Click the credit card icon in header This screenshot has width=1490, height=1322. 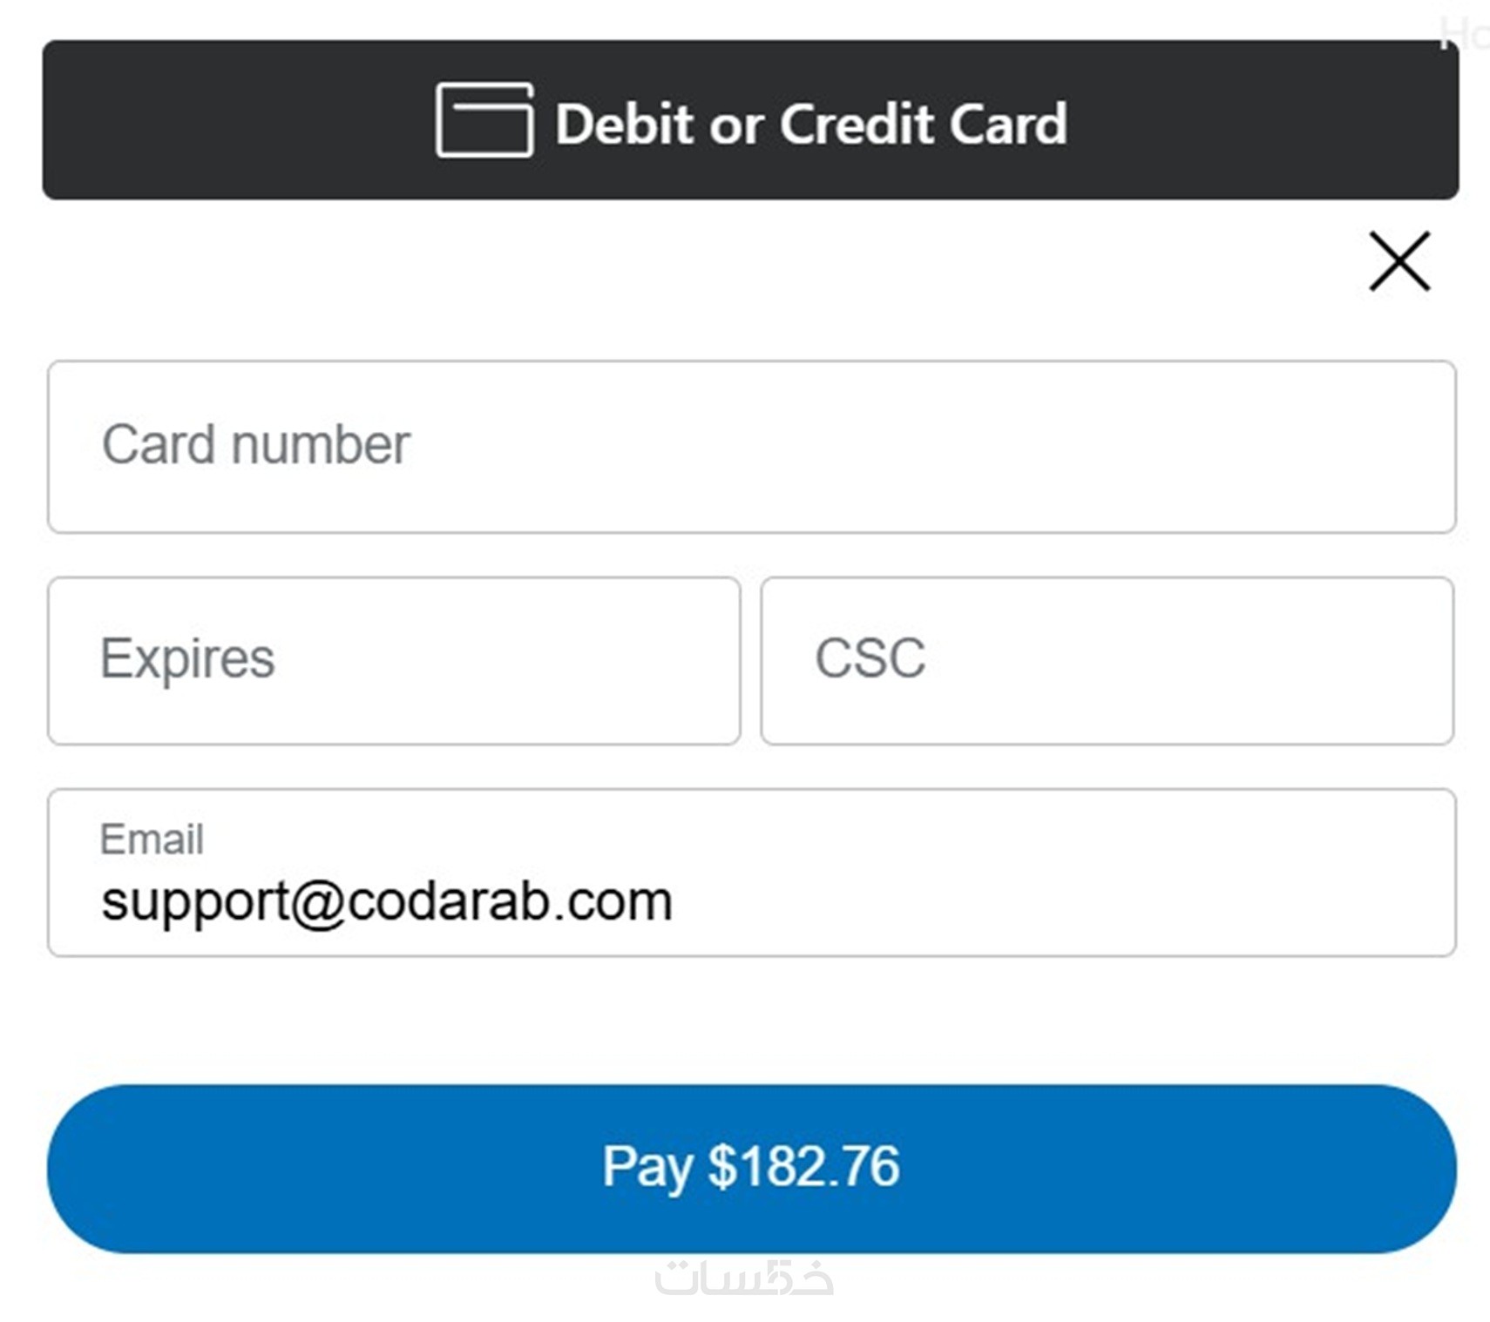[x=484, y=121]
